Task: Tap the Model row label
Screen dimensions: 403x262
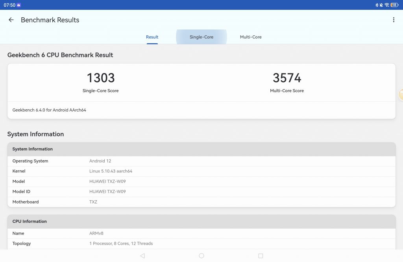Action: (18, 181)
